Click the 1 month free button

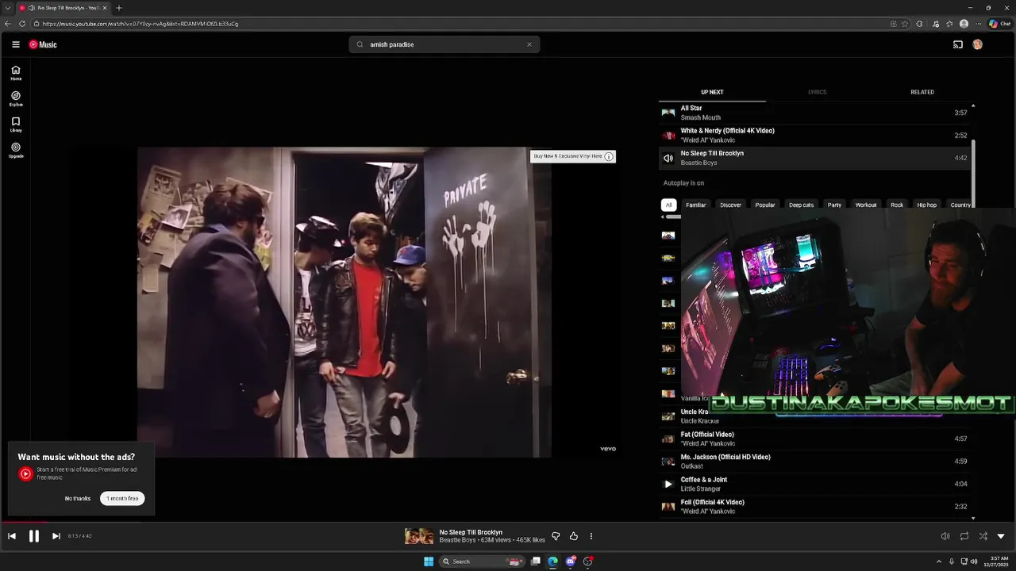coord(122,498)
